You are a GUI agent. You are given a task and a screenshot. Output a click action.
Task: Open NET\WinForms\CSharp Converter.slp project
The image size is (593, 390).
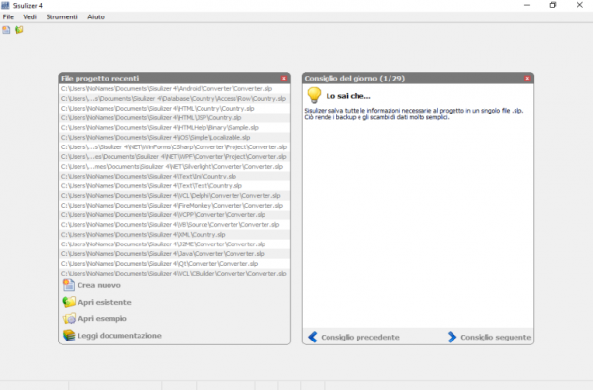174,147
